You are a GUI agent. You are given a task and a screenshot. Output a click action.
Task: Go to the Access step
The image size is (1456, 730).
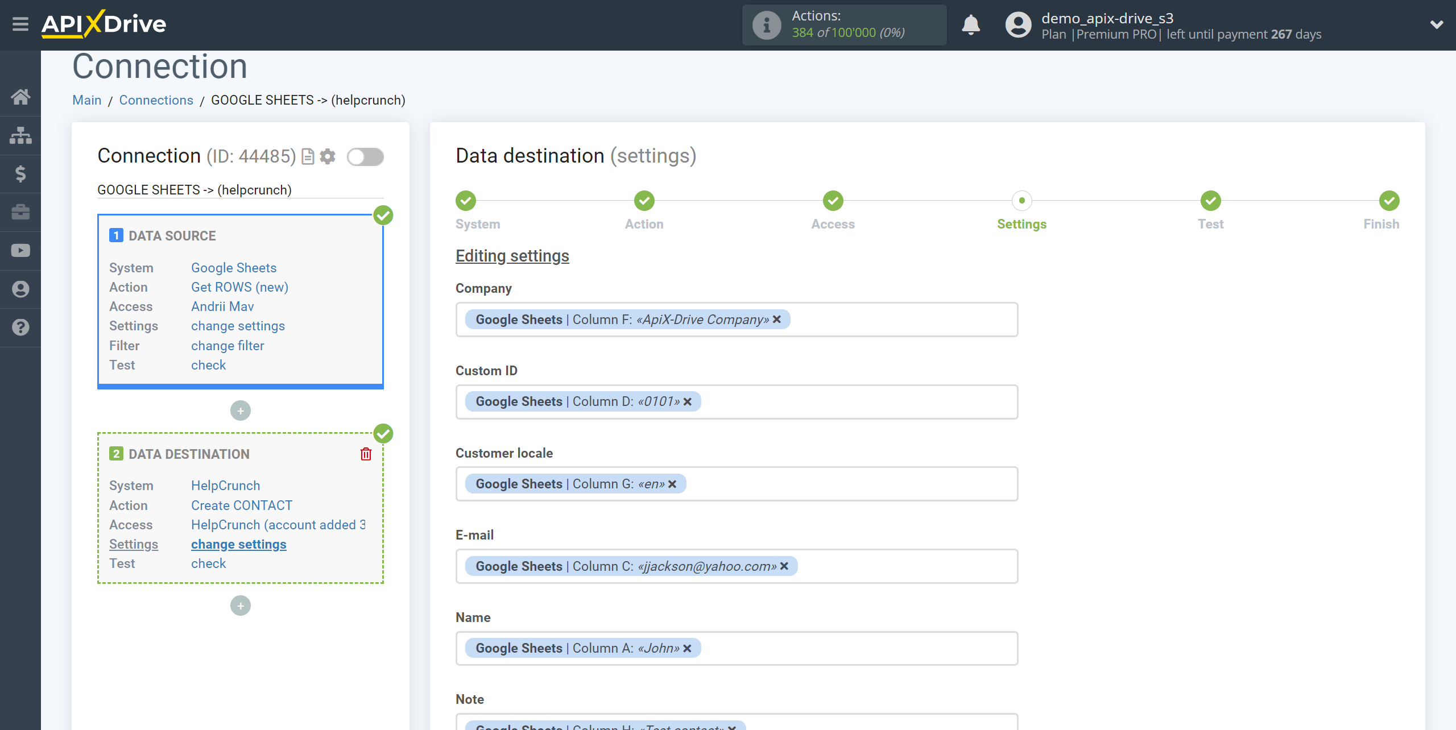click(833, 201)
